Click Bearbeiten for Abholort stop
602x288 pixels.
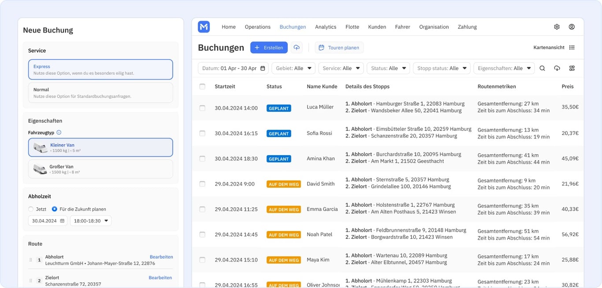click(x=161, y=257)
